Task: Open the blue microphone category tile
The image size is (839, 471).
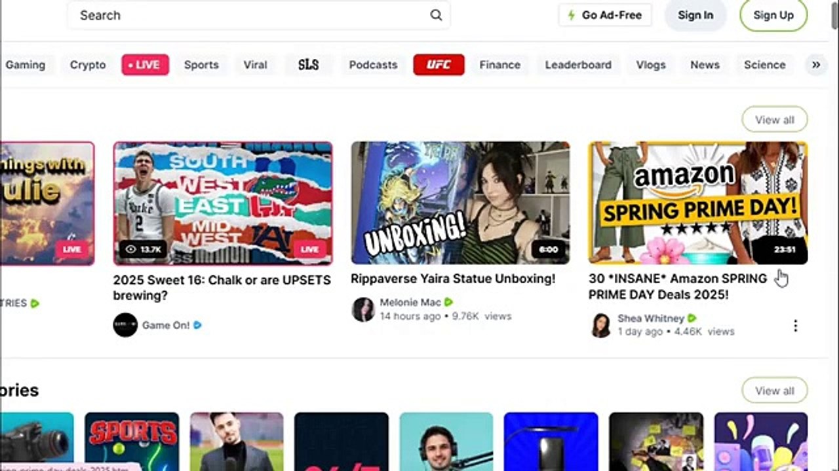Action: pos(551,442)
